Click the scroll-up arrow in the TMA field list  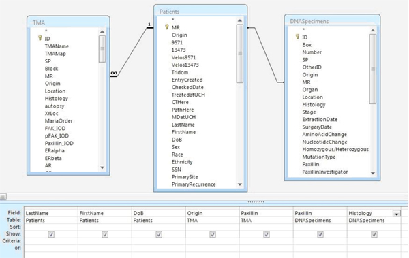click(x=102, y=31)
